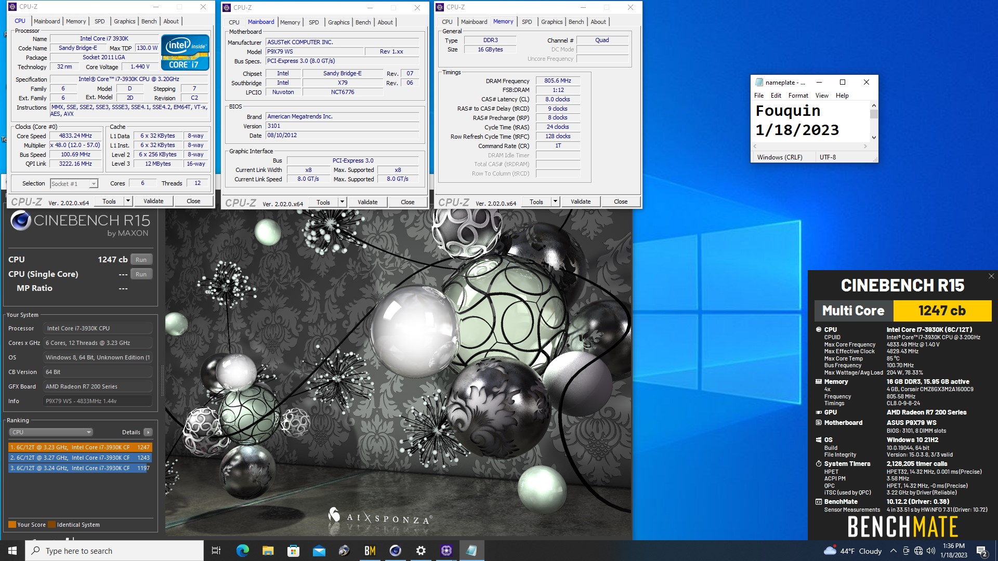Viewport: 998px width, 561px height.
Task: Show hidden system tray icons
Action: [893, 551]
